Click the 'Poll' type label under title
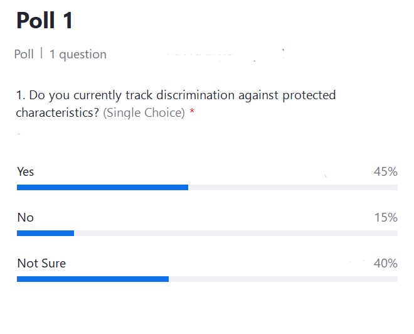This screenshot has height=334, width=414. [24, 55]
